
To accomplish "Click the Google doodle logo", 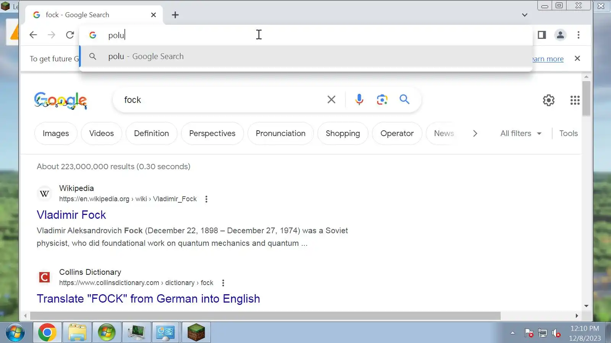I will click(x=61, y=101).
